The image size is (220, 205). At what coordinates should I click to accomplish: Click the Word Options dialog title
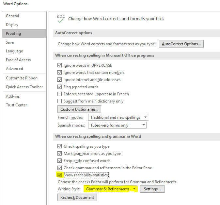(15, 4)
